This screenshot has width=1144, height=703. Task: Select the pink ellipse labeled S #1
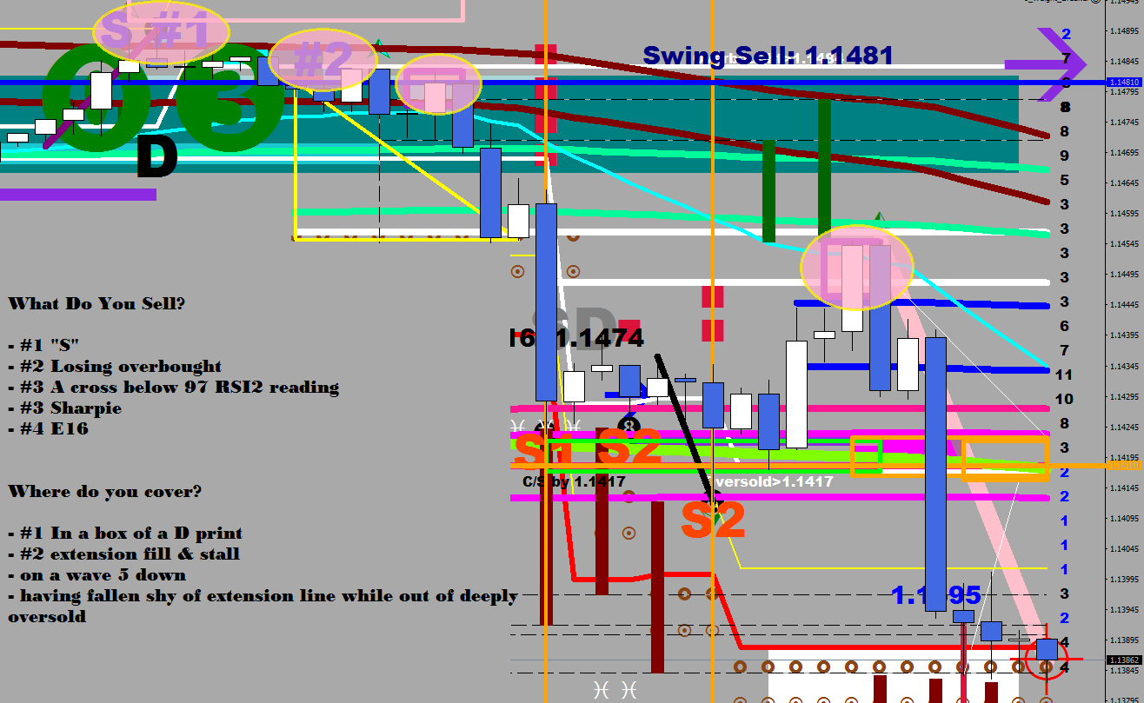point(161,33)
